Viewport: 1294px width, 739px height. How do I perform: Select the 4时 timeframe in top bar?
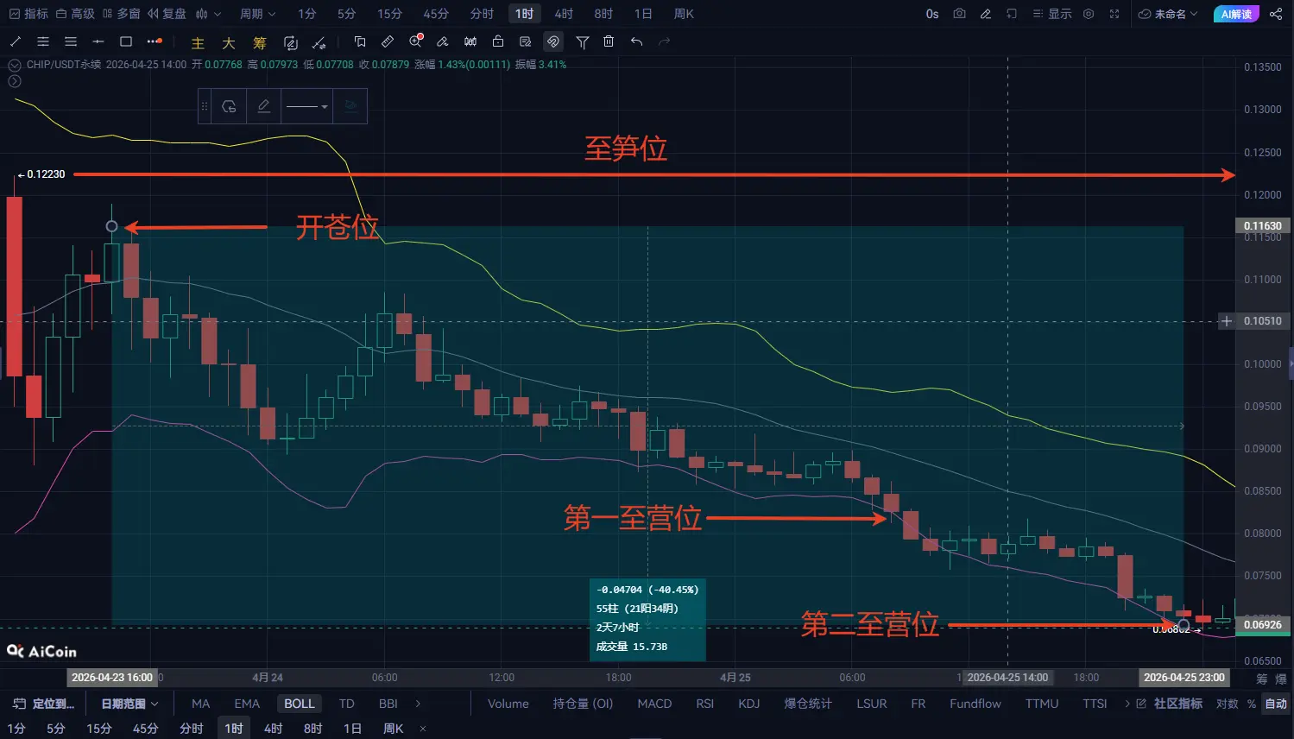point(564,14)
